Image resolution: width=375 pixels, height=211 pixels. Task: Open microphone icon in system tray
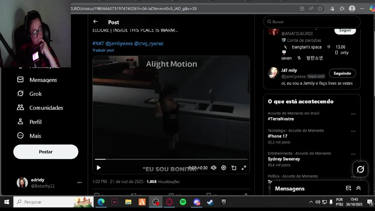click(x=331, y=202)
